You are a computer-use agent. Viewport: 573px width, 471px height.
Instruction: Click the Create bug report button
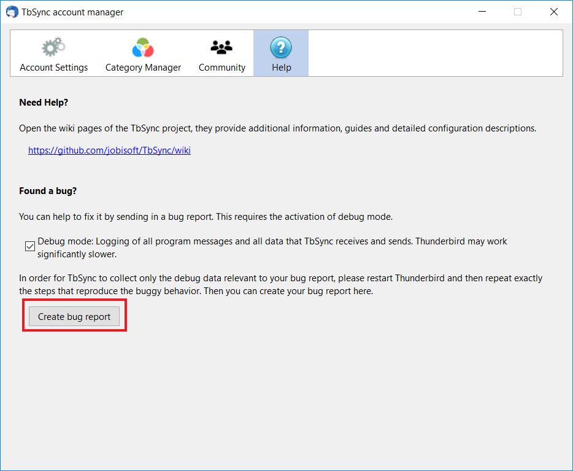pyautogui.click(x=74, y=316)
